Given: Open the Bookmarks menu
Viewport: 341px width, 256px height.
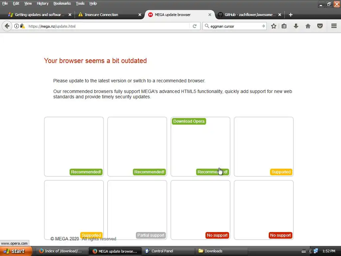Looking at the screenshot, I should pyautogui.click(x=62, y=3).
